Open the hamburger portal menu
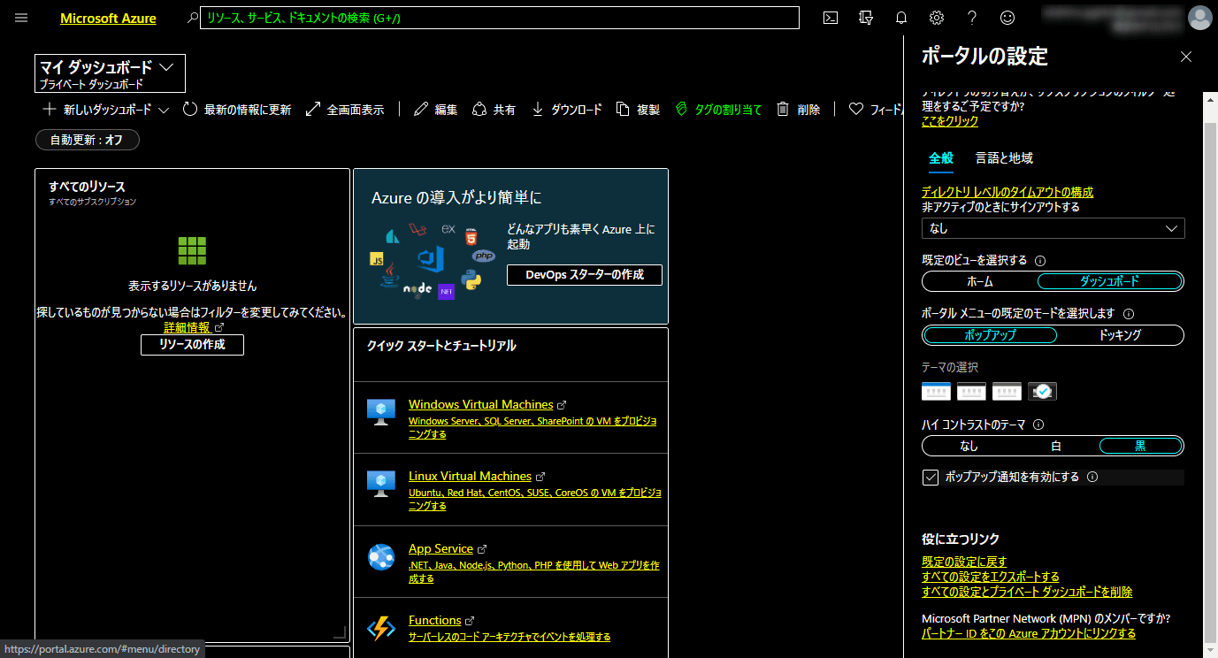The width and height of the screenshot is (1218, 658). point(22,18)
